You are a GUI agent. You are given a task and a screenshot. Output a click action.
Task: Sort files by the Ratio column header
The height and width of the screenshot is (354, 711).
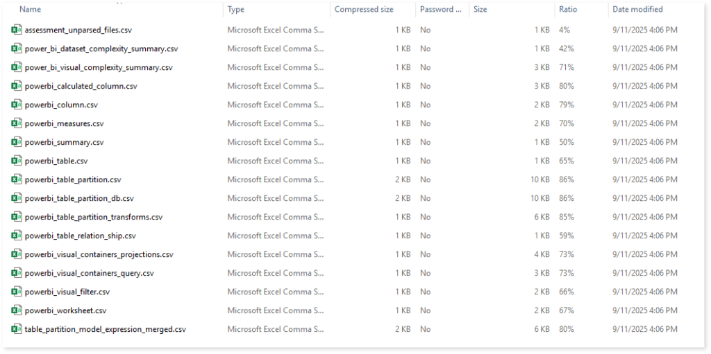coord(568,9)
